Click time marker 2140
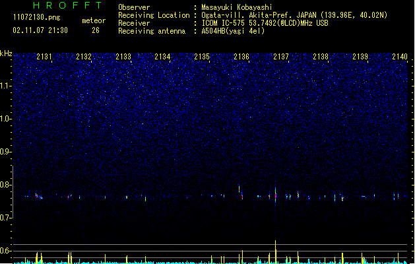 pos(400,57)
